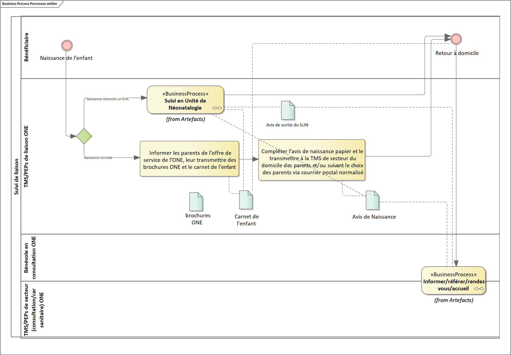This screenshot has height=355, width=511.
Task: Select the Naissance normale flow label
Action: pos(98,158)
